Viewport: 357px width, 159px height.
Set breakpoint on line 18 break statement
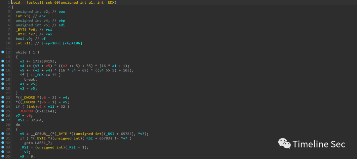pos(3,79)
